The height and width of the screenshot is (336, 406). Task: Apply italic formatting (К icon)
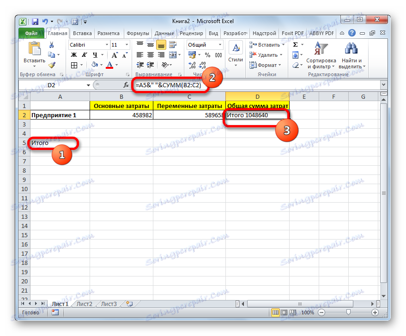pos(85,55)
